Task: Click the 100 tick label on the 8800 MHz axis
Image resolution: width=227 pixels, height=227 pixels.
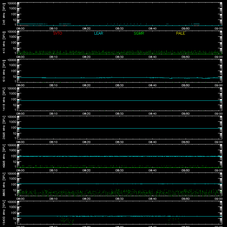Action: [14, 184]
